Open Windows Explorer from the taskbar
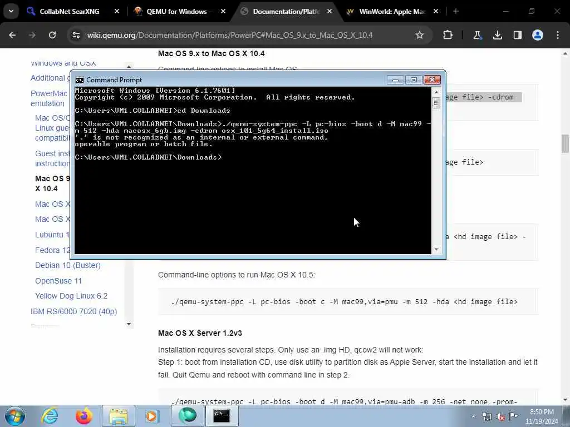Screen dimensions: 570x427 (x=119, y=416)
